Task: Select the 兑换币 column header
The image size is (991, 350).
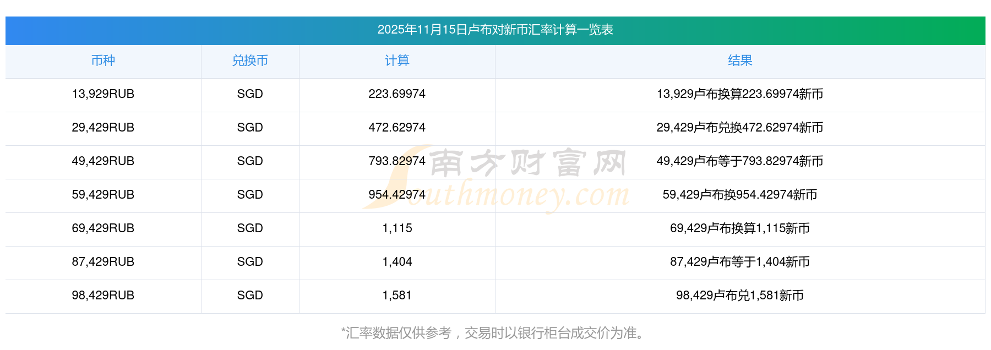Action: (x=250, y=61)
